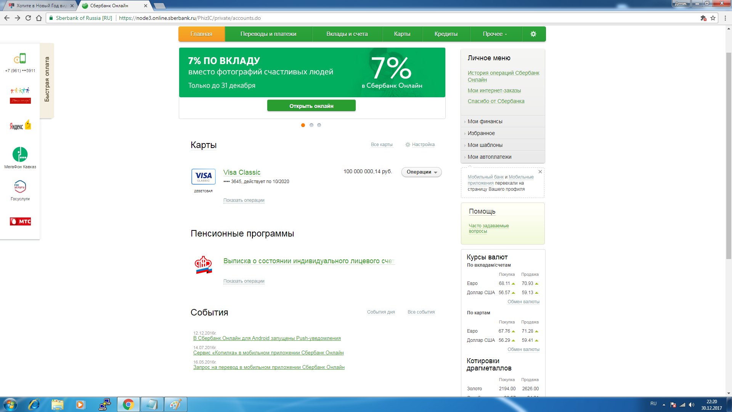Show operations under Visa Classic card
The width and height of the screenshot is (732, 412).
tap(244, 200)
